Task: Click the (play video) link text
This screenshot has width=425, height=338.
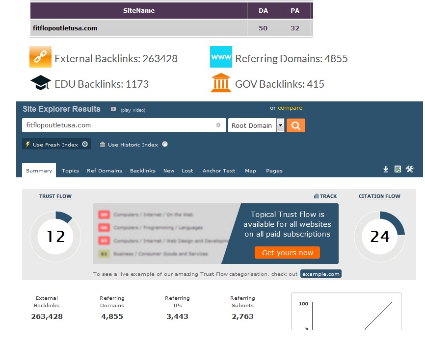Action: pyautogui.click(x=133, y=110)
